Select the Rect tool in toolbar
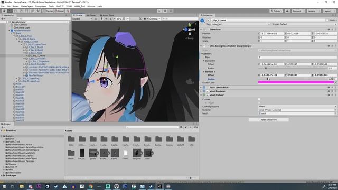 pyautogui.click(x=27, y=11)
